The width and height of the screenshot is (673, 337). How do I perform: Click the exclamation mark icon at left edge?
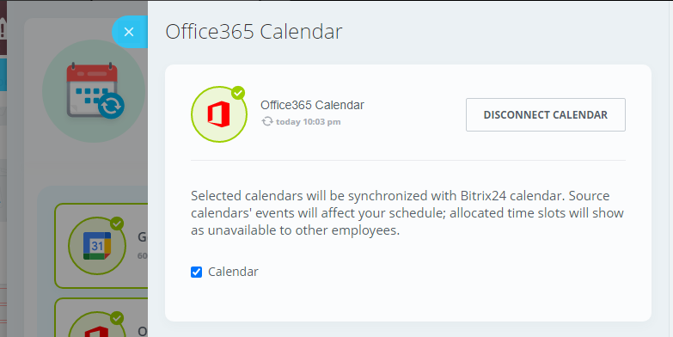[x=3, y=30]
